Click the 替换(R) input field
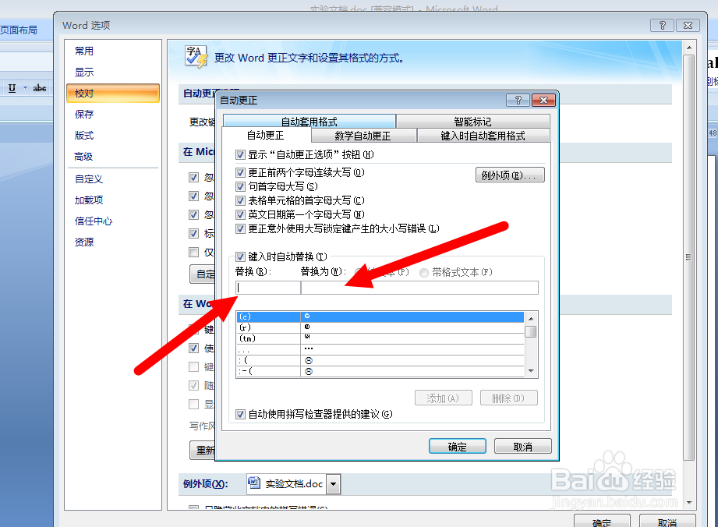 [x=268, y=288]
